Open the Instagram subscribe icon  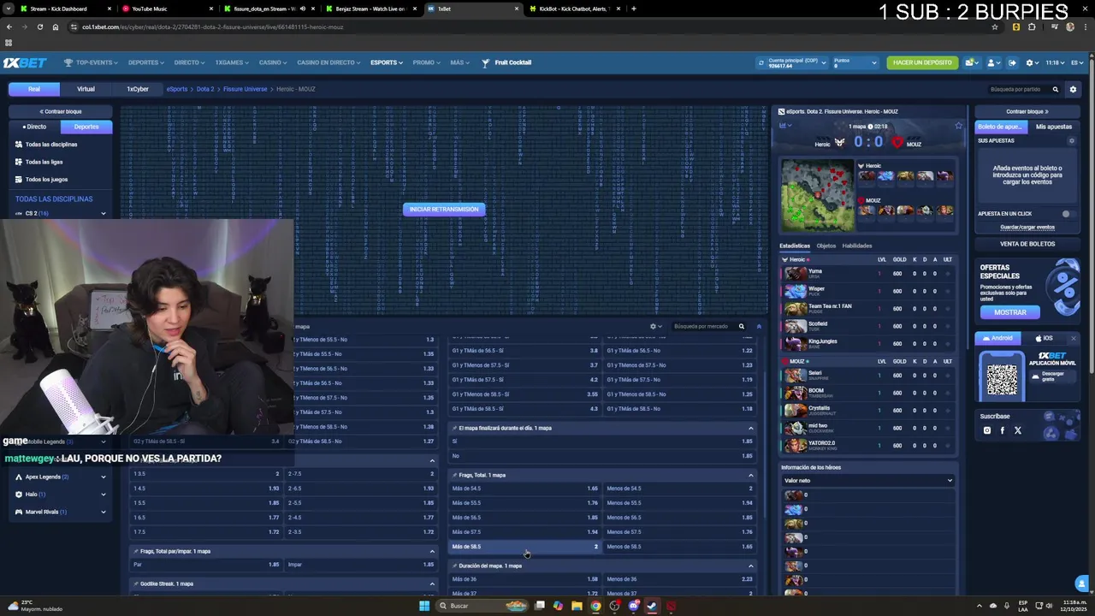coord(987,430)
